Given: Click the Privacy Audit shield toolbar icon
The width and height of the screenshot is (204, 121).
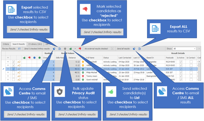Looking at the screenshot, I should (65, 49).
